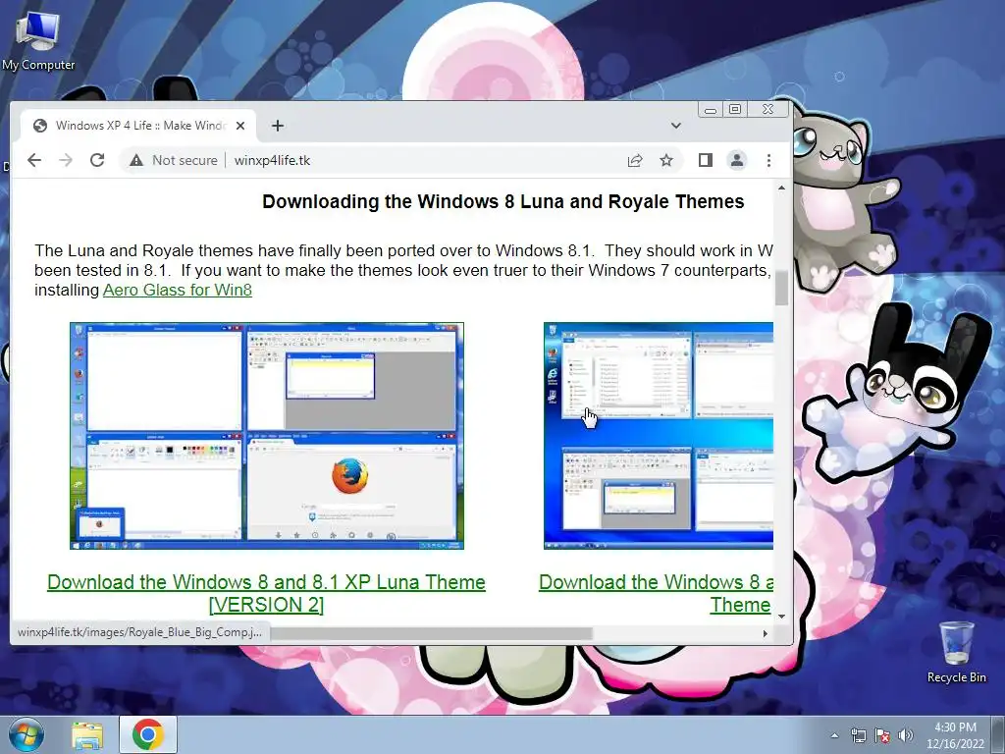Image resolution: width=1005 pixels, height=754 pixels.
Task: Open Chrome's side panel
Action: click(x=706, y=160)
